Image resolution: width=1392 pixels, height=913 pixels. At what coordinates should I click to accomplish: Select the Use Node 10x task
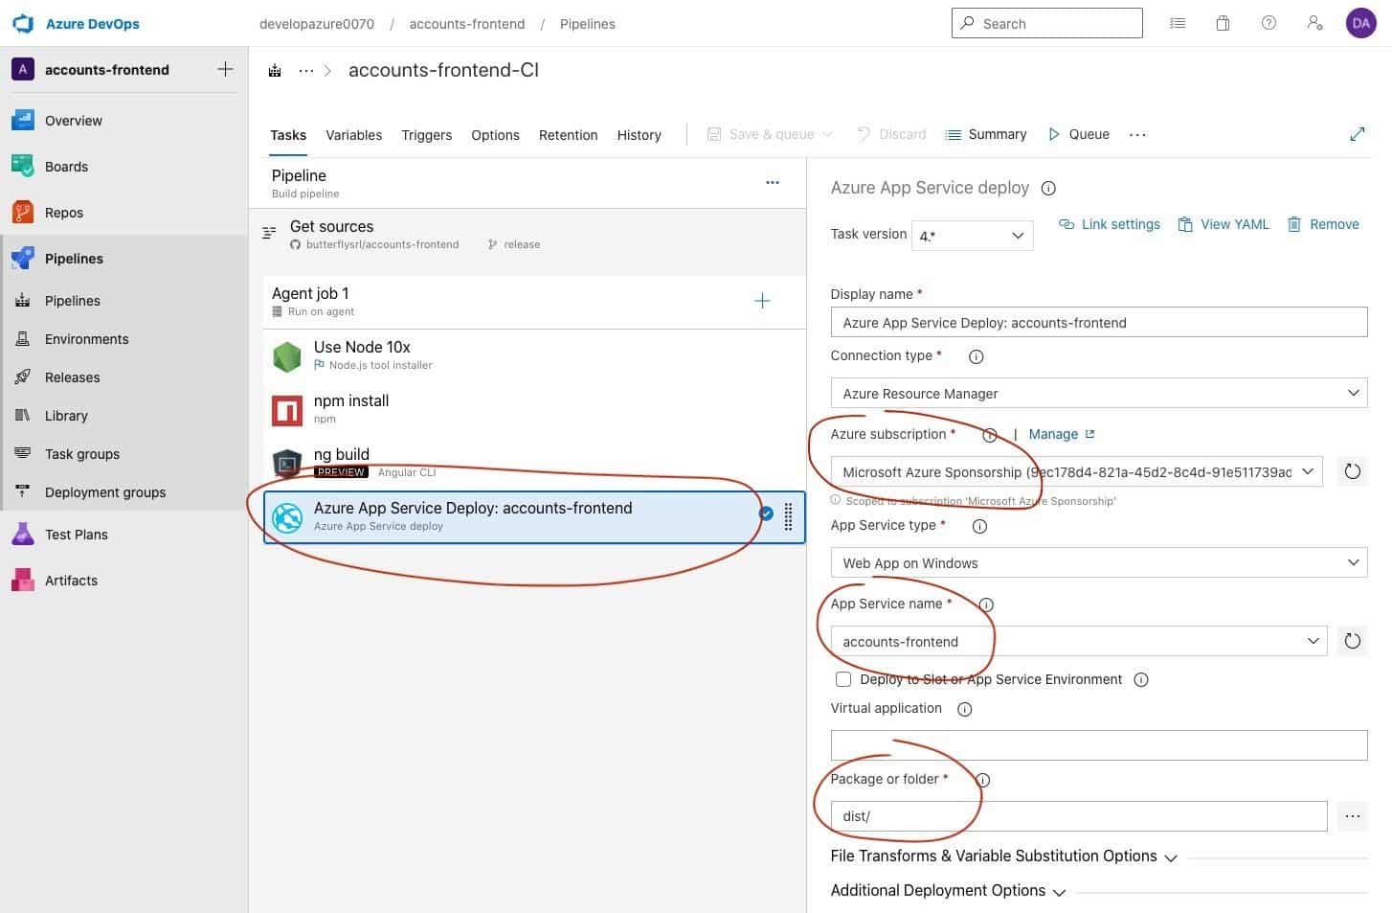534,355
